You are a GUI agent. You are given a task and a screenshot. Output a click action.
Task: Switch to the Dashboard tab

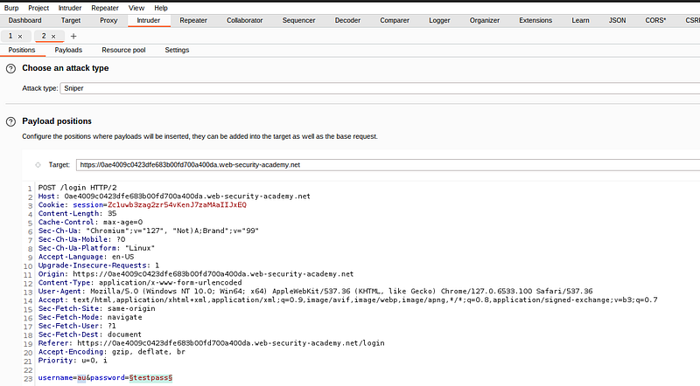pos(25,20)
